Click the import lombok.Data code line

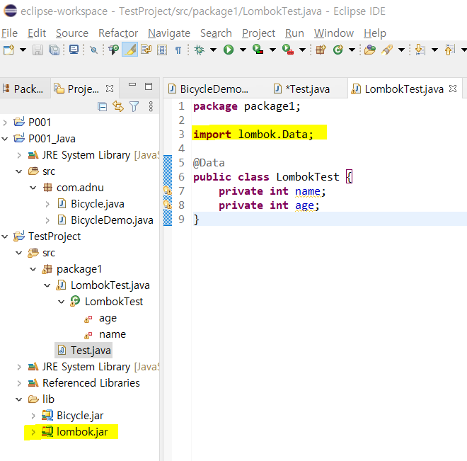(x=253, y=134)
